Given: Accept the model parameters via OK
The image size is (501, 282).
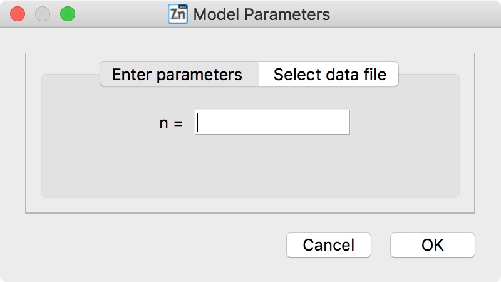Looking at the screenshot, I should point(432,245).
